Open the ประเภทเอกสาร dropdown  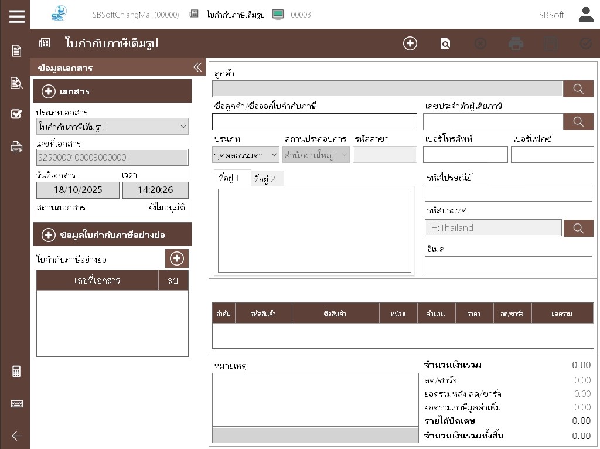click(x=112, y=127)
